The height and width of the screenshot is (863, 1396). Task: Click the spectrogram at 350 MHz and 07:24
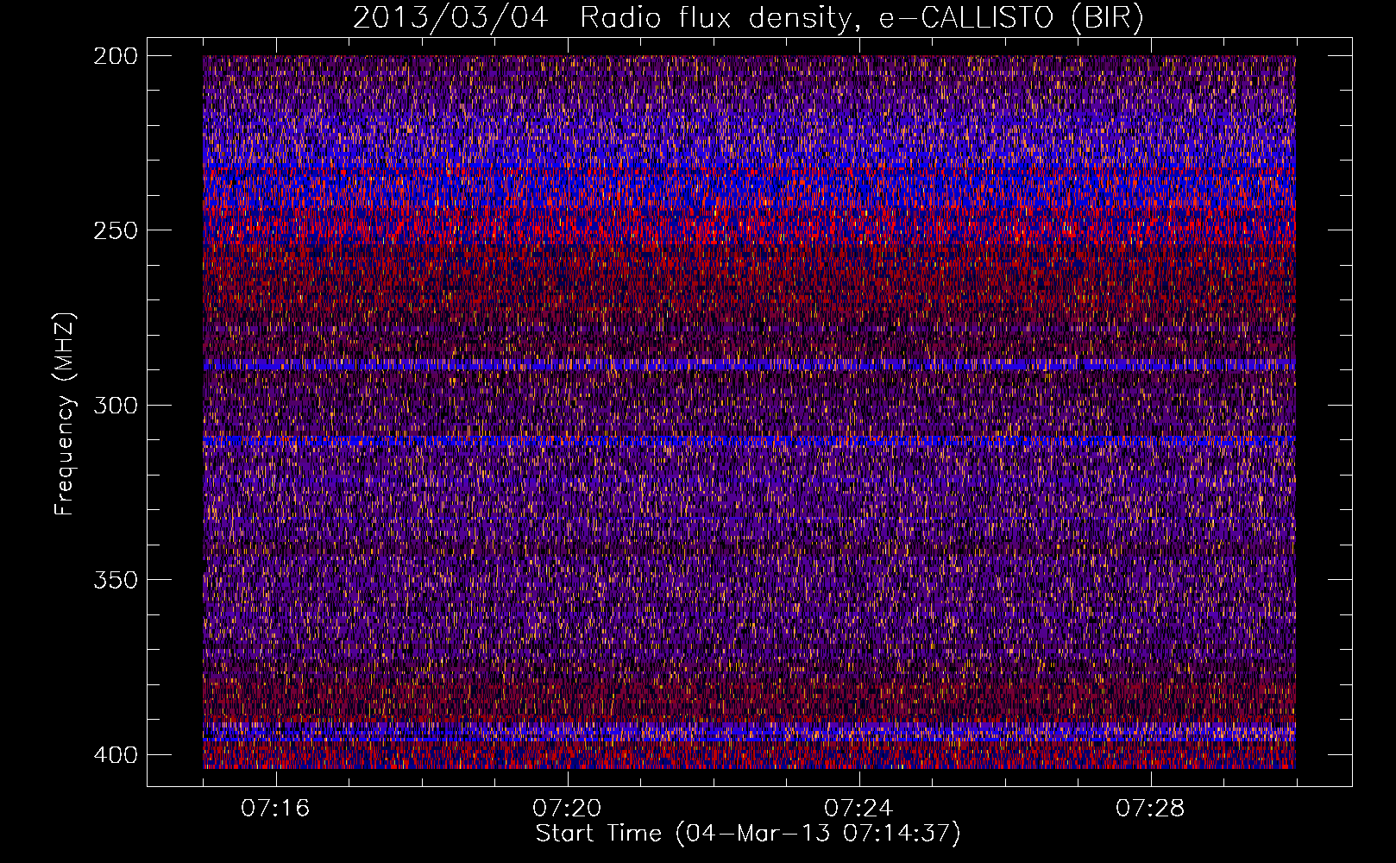pyautogui.click(x=858, y=579)
